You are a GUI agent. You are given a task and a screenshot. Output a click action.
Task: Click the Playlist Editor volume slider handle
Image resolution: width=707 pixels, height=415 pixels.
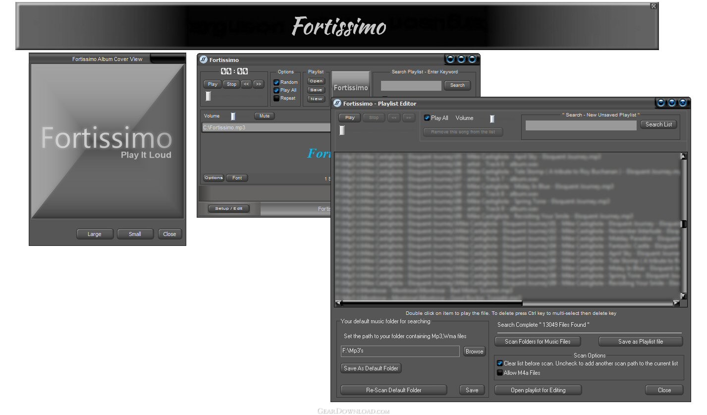pos(492,119)
